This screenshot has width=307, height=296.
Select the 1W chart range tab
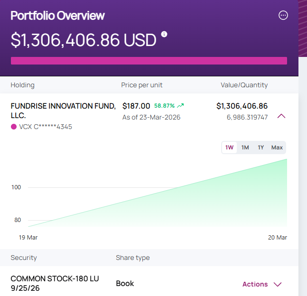[x=229, y=148]
